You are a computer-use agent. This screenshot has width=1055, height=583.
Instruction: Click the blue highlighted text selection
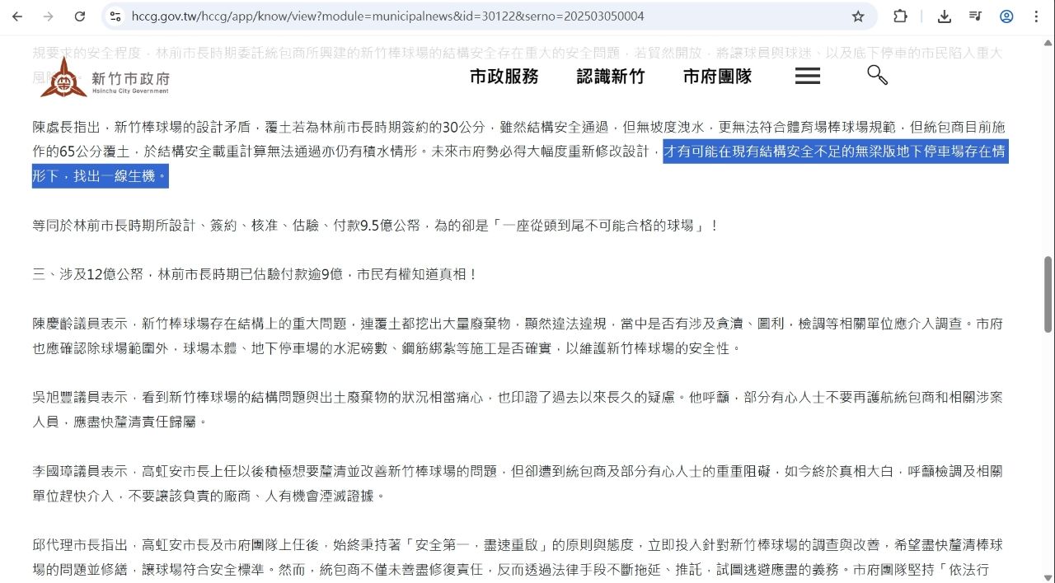pyautogui.click(x=835, y=152)
